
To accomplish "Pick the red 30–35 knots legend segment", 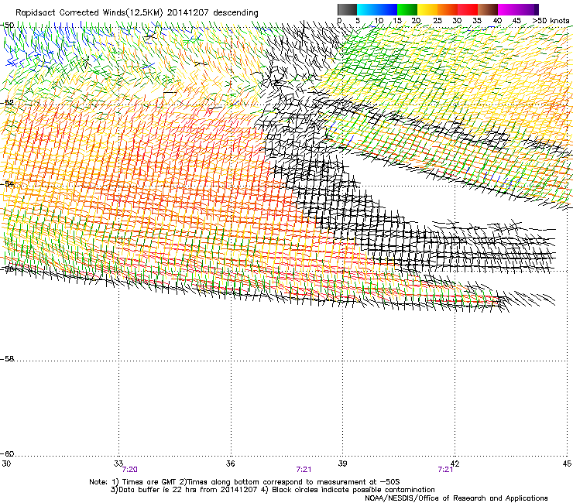I will coord(468,9).
